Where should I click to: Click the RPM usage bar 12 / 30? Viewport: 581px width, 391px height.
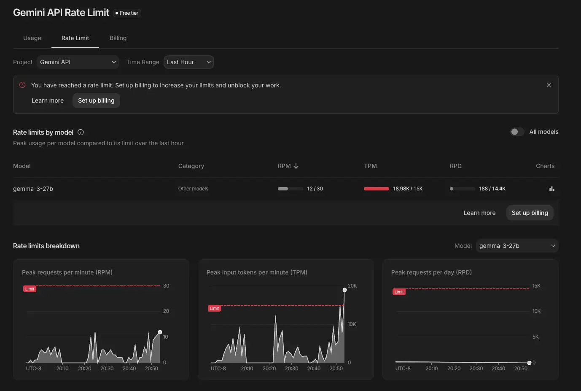coord(290,189)
